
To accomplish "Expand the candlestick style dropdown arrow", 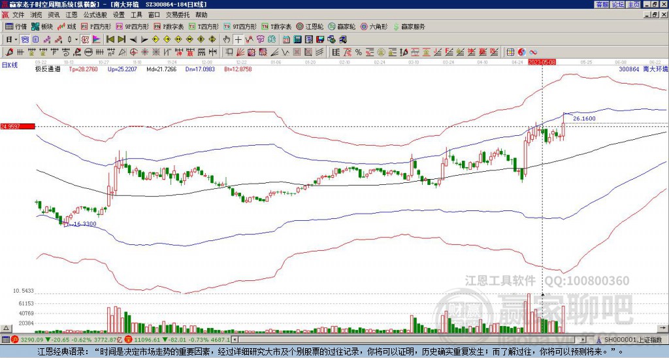I will click(76, 39).
